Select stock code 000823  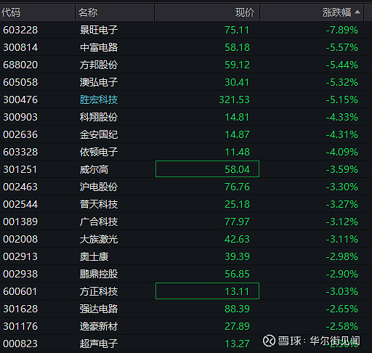coord(20,344)
